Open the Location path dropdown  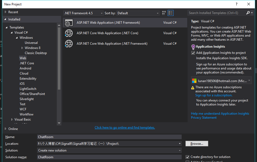[x=180, y=144]
